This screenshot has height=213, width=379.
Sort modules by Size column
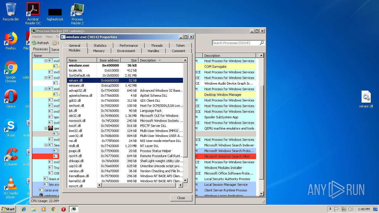click(129, 60)
